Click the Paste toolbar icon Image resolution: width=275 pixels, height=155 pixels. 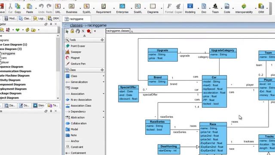click(30, 8)
